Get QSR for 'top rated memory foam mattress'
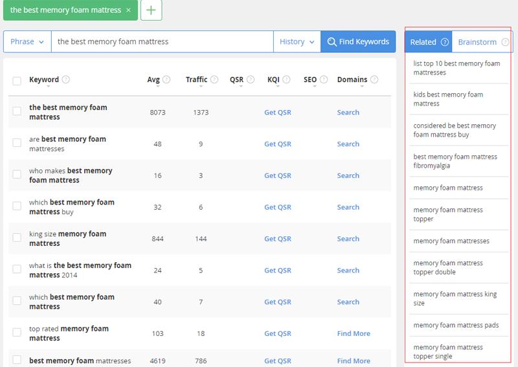This screenshot has height=367, width=518. coord(278,333)
